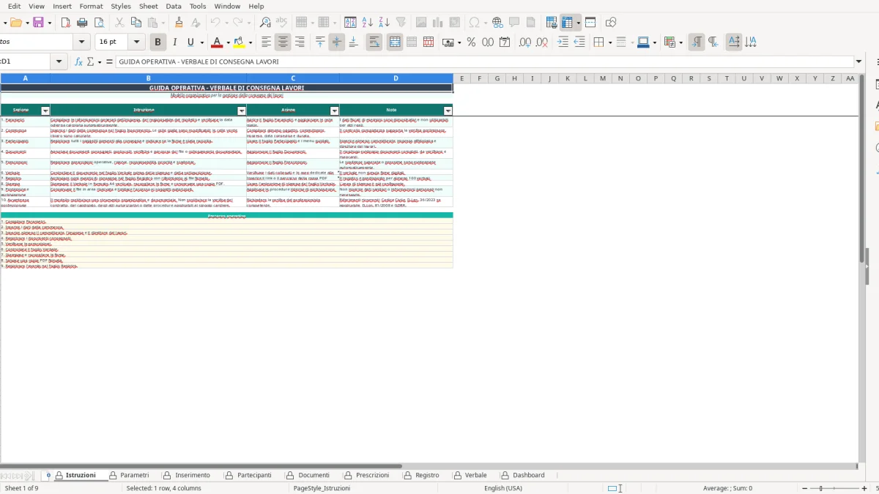This screenshot has width=879, height=494.
Task: Open the Name Box dropdown arrow
Action: pos(59,62)
